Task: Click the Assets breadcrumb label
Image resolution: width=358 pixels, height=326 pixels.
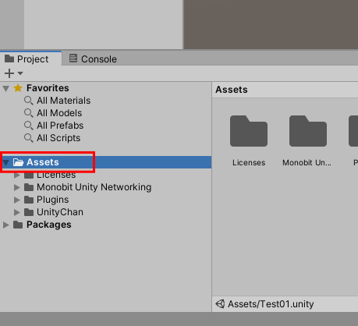Action: pos(232,90)
